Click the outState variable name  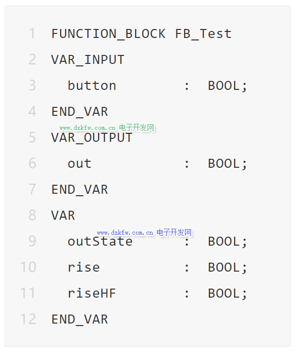pyautogui.click(x=100, y=241)
